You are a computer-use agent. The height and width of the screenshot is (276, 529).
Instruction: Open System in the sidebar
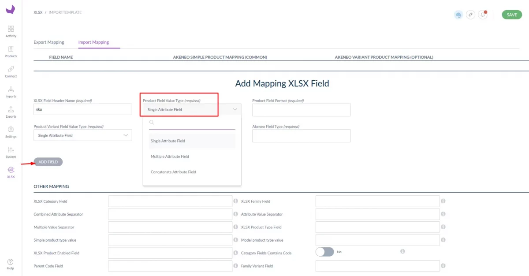pyautogui.click(x=11, y=152)
